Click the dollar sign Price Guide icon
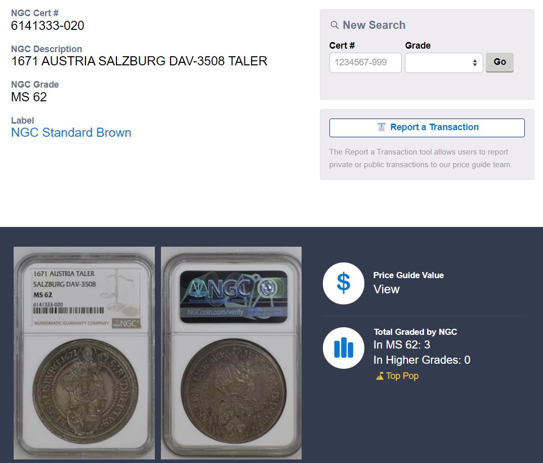 343,283
